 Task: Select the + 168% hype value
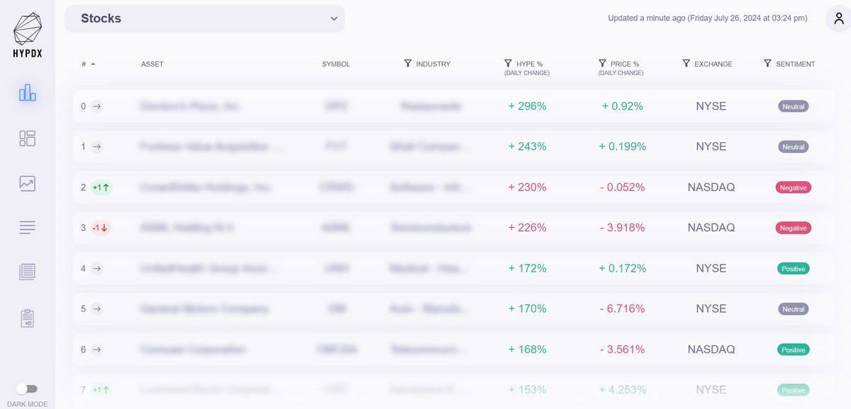pos(528,350)
